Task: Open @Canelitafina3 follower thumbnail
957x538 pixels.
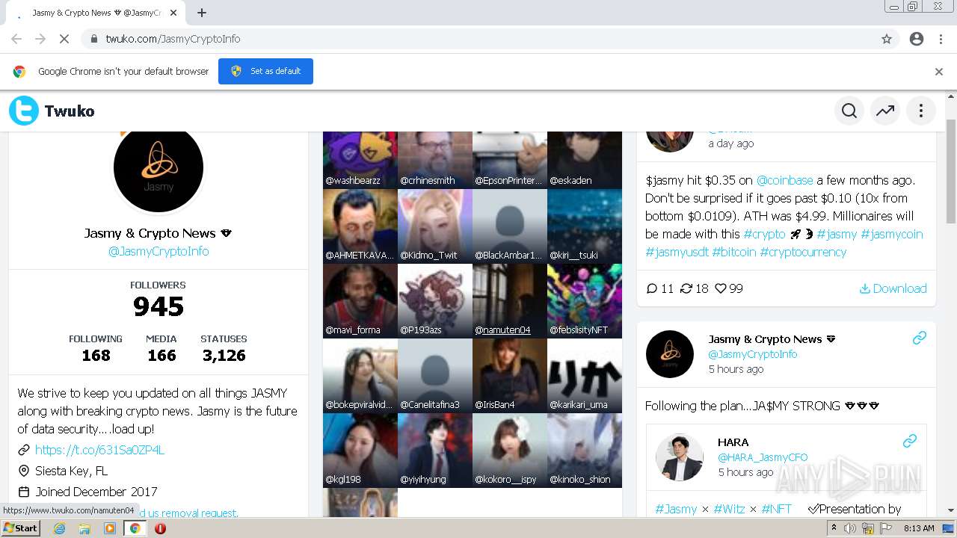Action: click(x=435, y=375)
